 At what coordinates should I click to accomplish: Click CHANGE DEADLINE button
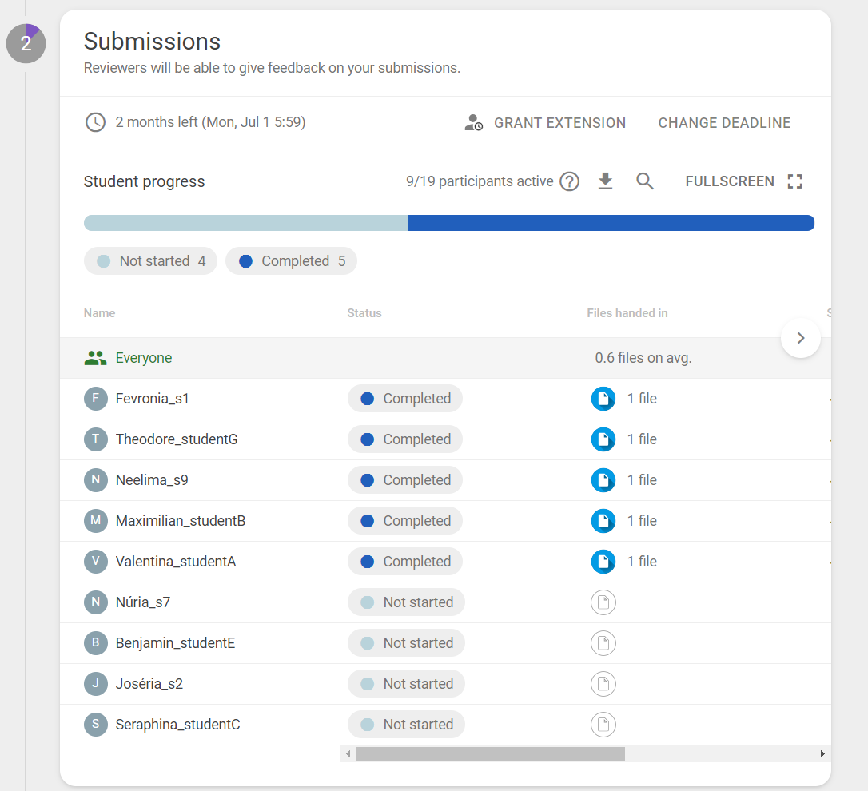[x=724, y=123]
